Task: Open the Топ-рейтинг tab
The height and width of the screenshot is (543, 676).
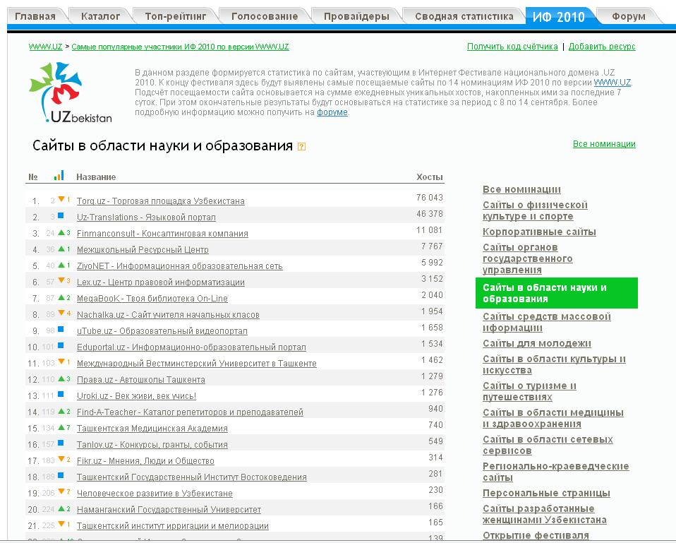Action: tap(176, 16)
